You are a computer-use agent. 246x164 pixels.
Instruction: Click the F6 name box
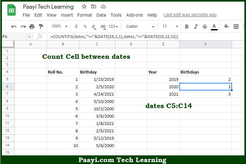[x=14, y=37]
